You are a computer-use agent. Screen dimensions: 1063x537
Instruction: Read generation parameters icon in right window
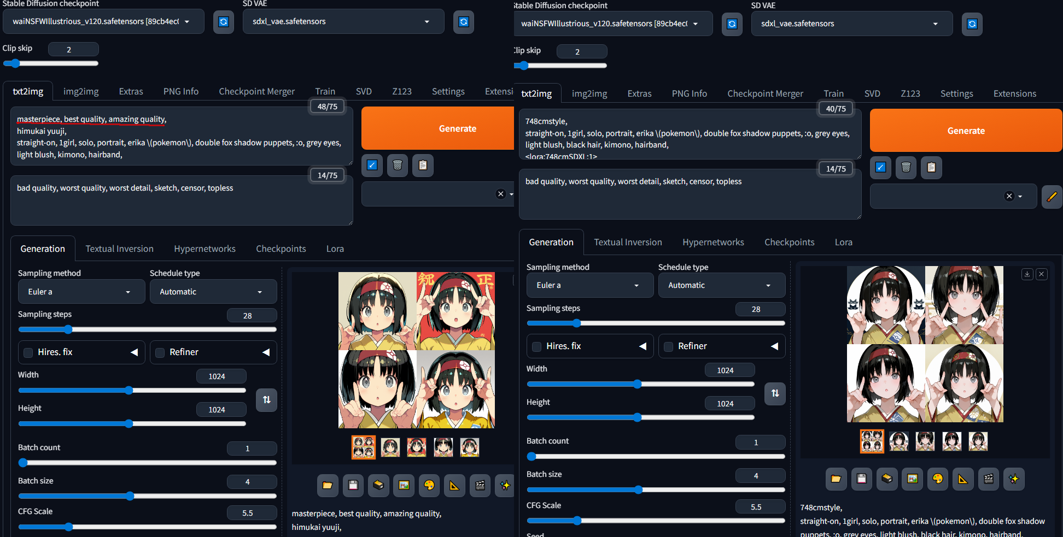point(880,167)
